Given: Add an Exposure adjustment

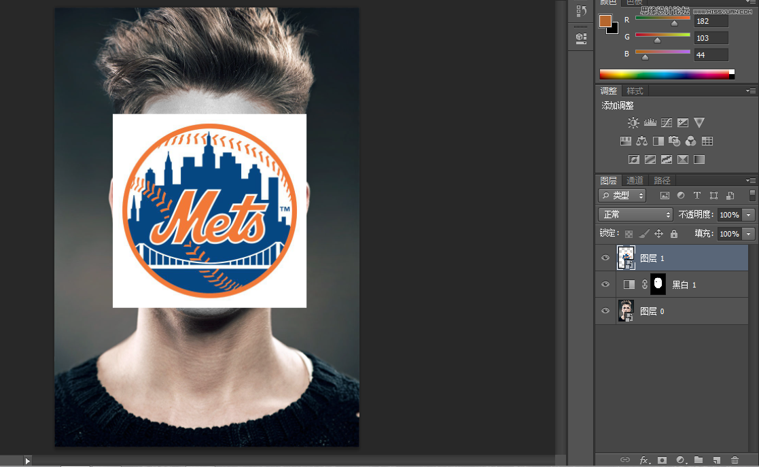Looking at the screenshot, I should [683, 122].
